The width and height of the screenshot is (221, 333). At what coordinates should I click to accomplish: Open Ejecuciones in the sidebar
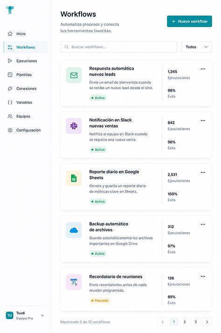coord(26,61)
